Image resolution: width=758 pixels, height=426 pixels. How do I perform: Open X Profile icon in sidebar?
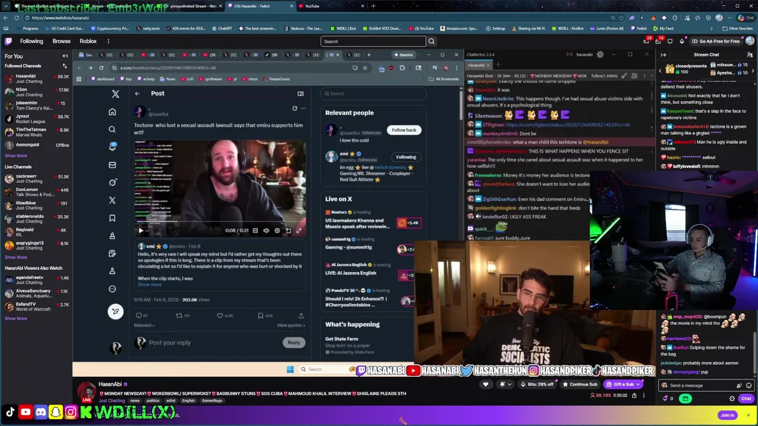tap(112, 271)
